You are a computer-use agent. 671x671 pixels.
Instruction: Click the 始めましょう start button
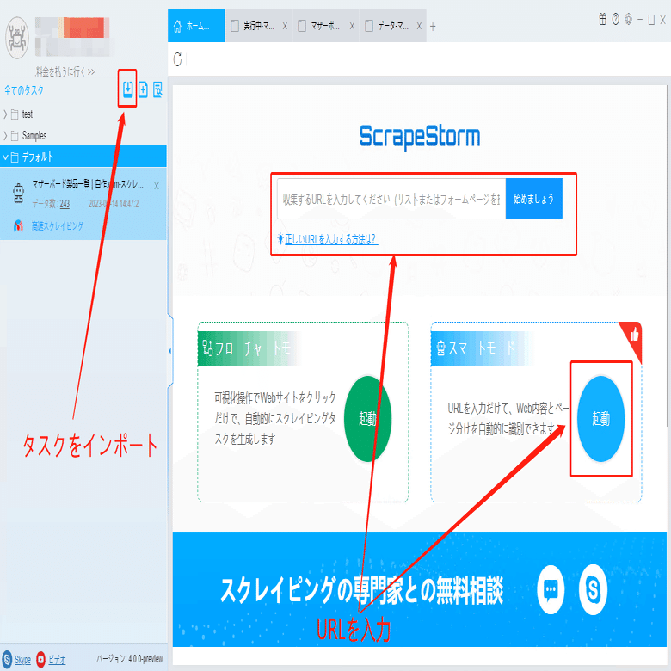(533, 199)
